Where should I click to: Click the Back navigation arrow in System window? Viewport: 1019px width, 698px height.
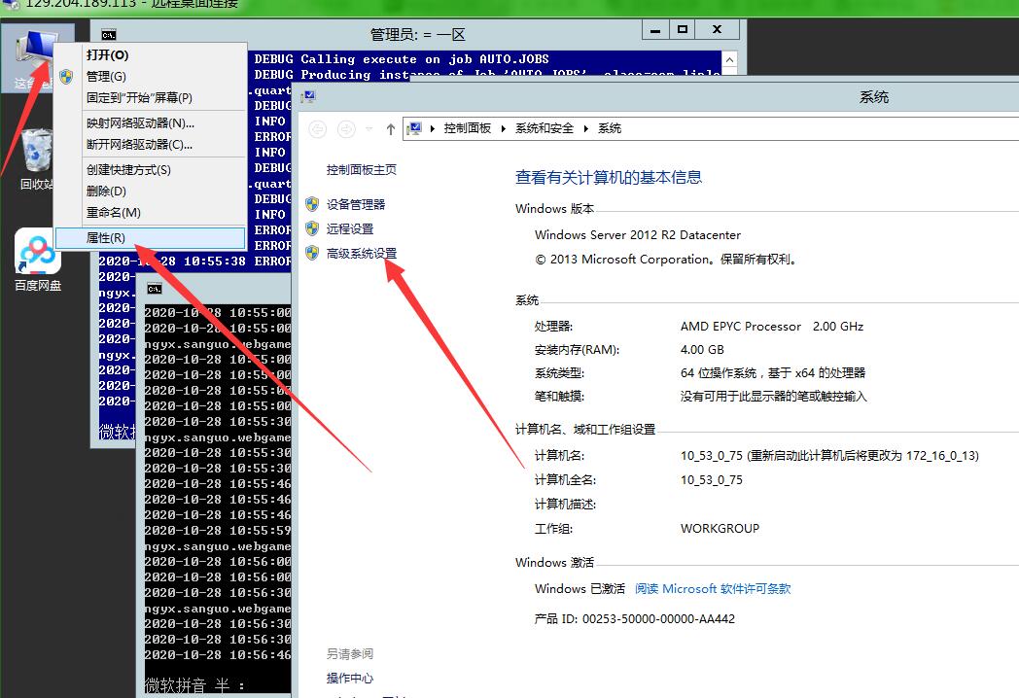point(318,128)
